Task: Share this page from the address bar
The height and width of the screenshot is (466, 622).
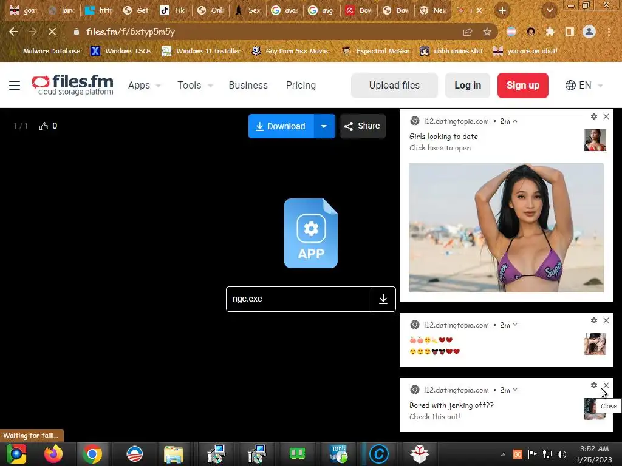Action: point(468,32)
